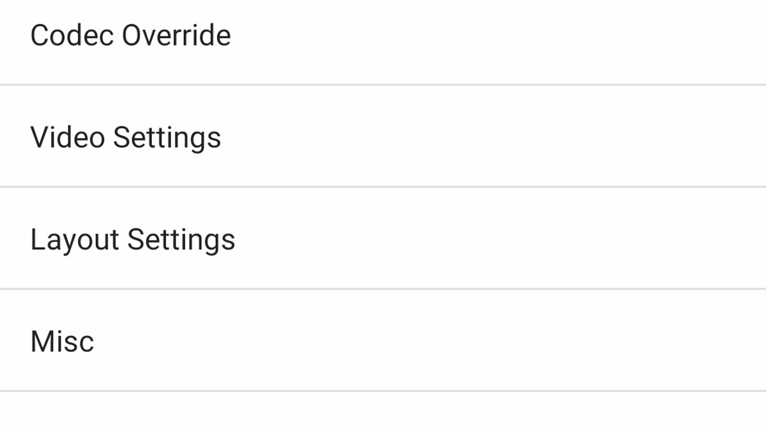766x431 pixels.
Task: Click empty space right of Video Settings
Action: pyautogui.click(x=495, y=136)
